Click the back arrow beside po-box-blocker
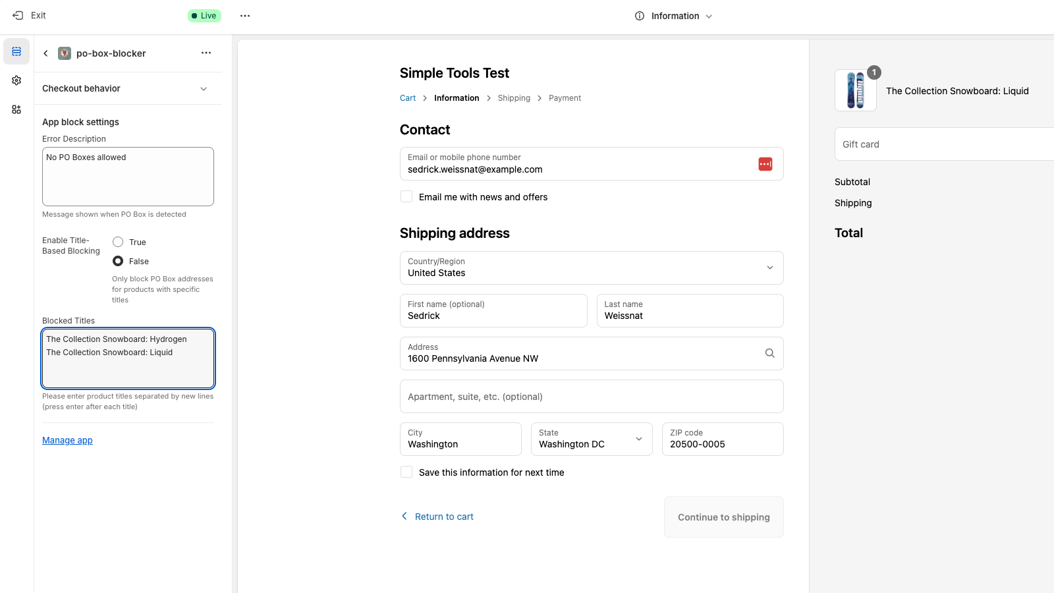This screenshot has height=593, width=1054. 45,53
